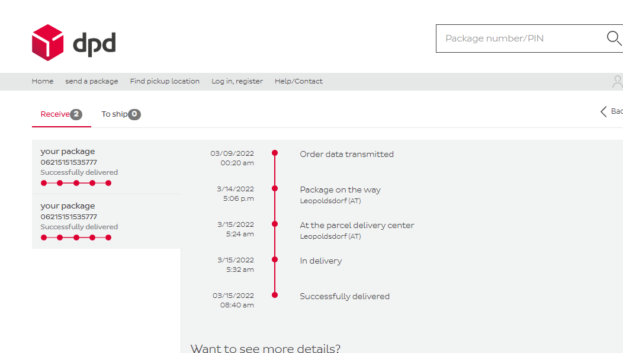This screenshot has height=353, width=623.
Task: Click Log in, register link
Action: pyautogui.click(x=237, y=81)
